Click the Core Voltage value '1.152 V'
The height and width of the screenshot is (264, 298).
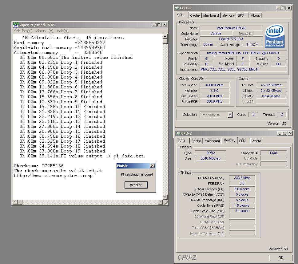click(x=252, y=44)
